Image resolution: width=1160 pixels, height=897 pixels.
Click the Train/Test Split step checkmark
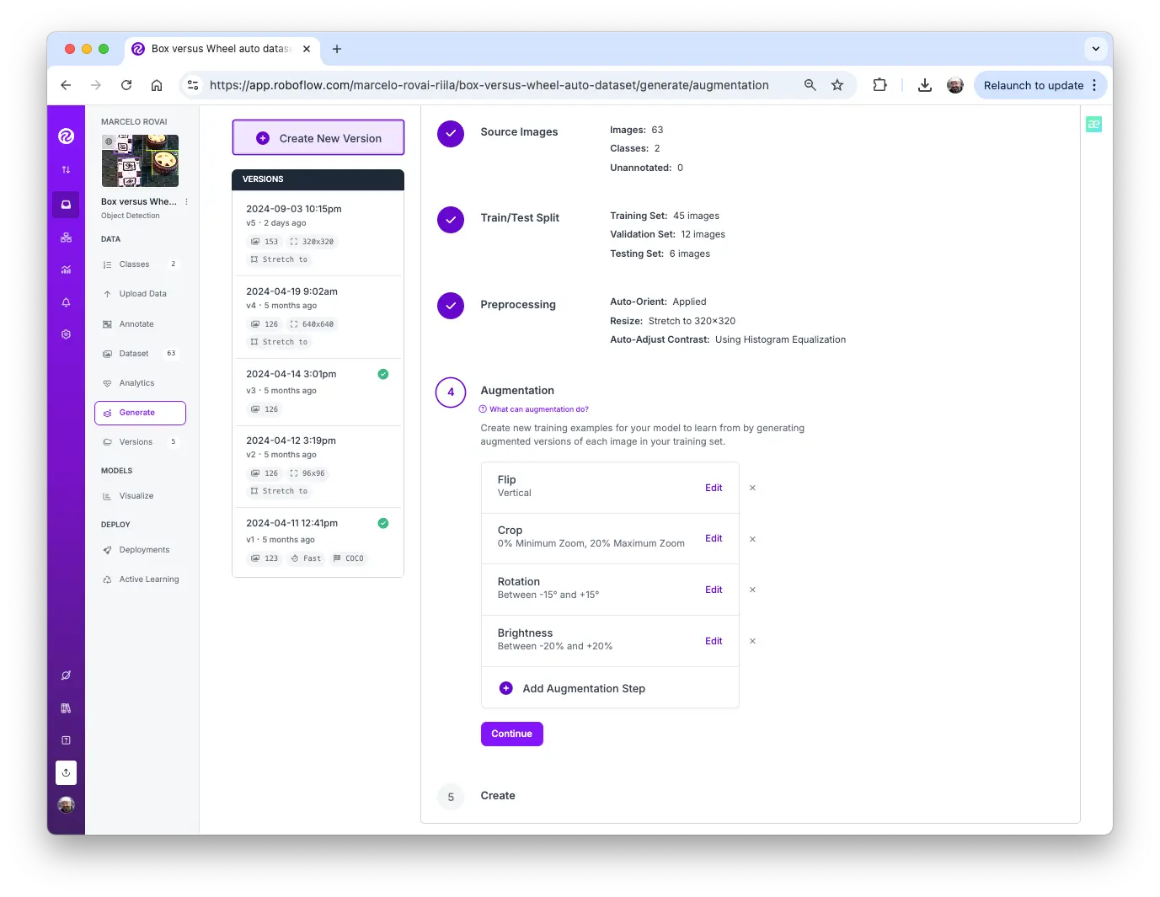[x=451, y=219]
